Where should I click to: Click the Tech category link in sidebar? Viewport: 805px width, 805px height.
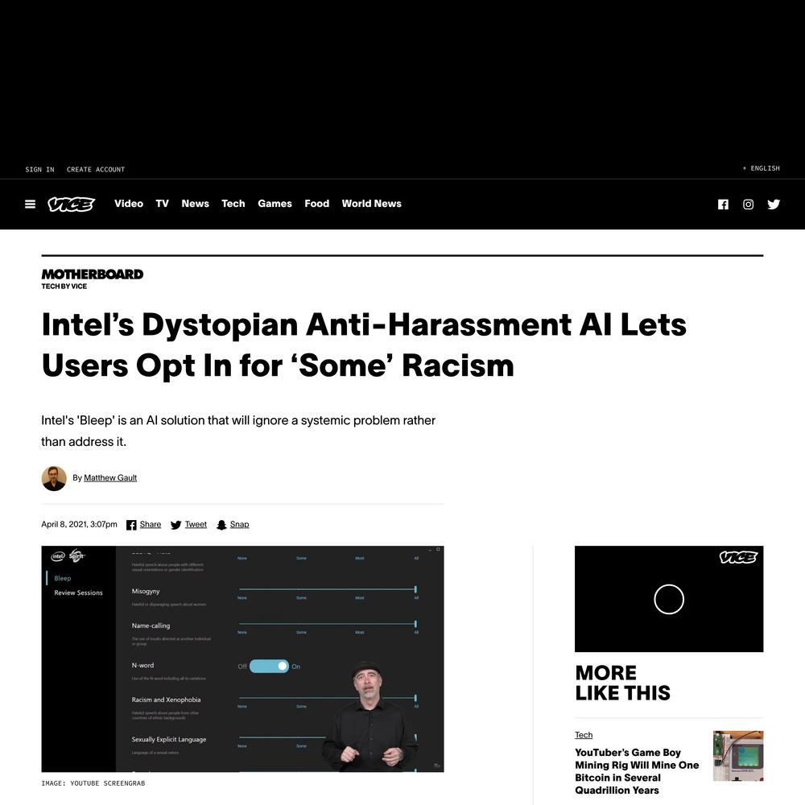(584, 735)
